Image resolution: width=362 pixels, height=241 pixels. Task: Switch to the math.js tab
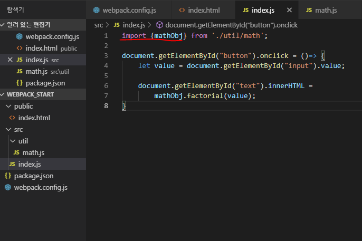pyautogui.click(x=326, y=10)
